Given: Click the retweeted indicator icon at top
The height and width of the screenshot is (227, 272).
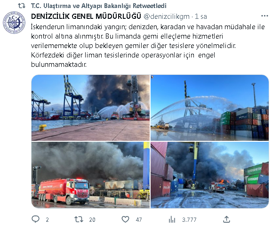Looking at the screenshot, I should (x=22, y=6).
